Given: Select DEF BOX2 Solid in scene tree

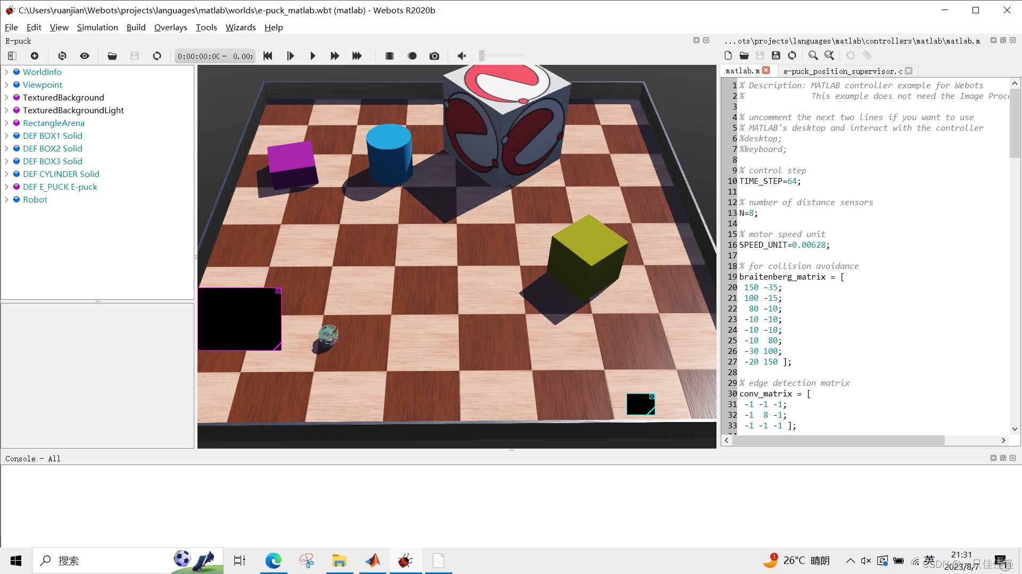Looking at the screenshot, I should click(52, 148).
